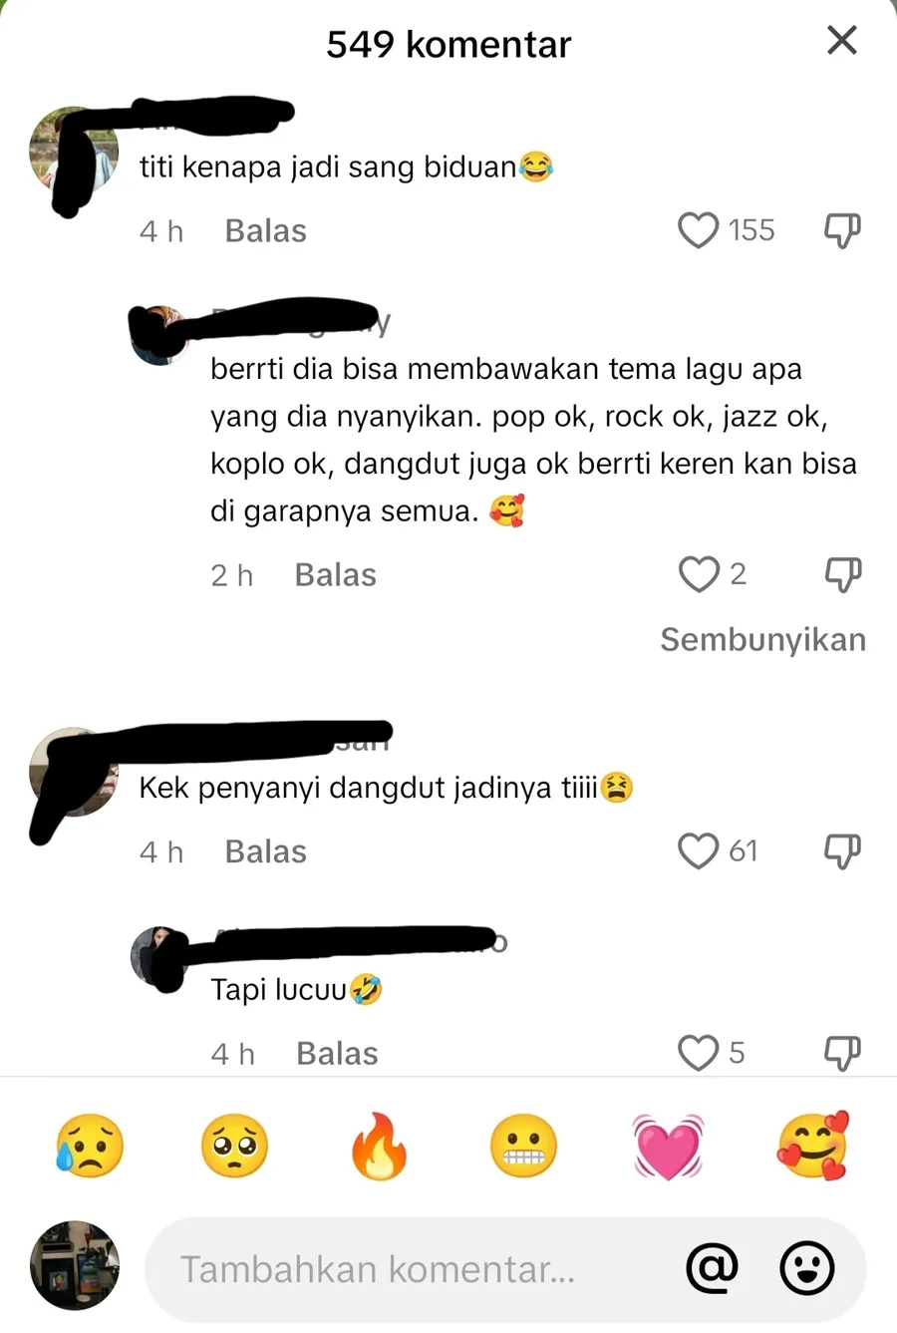Insert the sad sweating face emoji
Viewport: 897px width, 1333px height.
pyautogui.click(x=90, y=1147)
